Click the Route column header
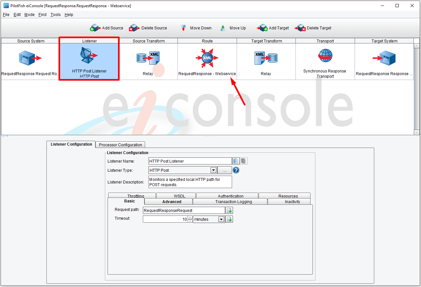The image size is (421, 287). click(x=207, y=41)
